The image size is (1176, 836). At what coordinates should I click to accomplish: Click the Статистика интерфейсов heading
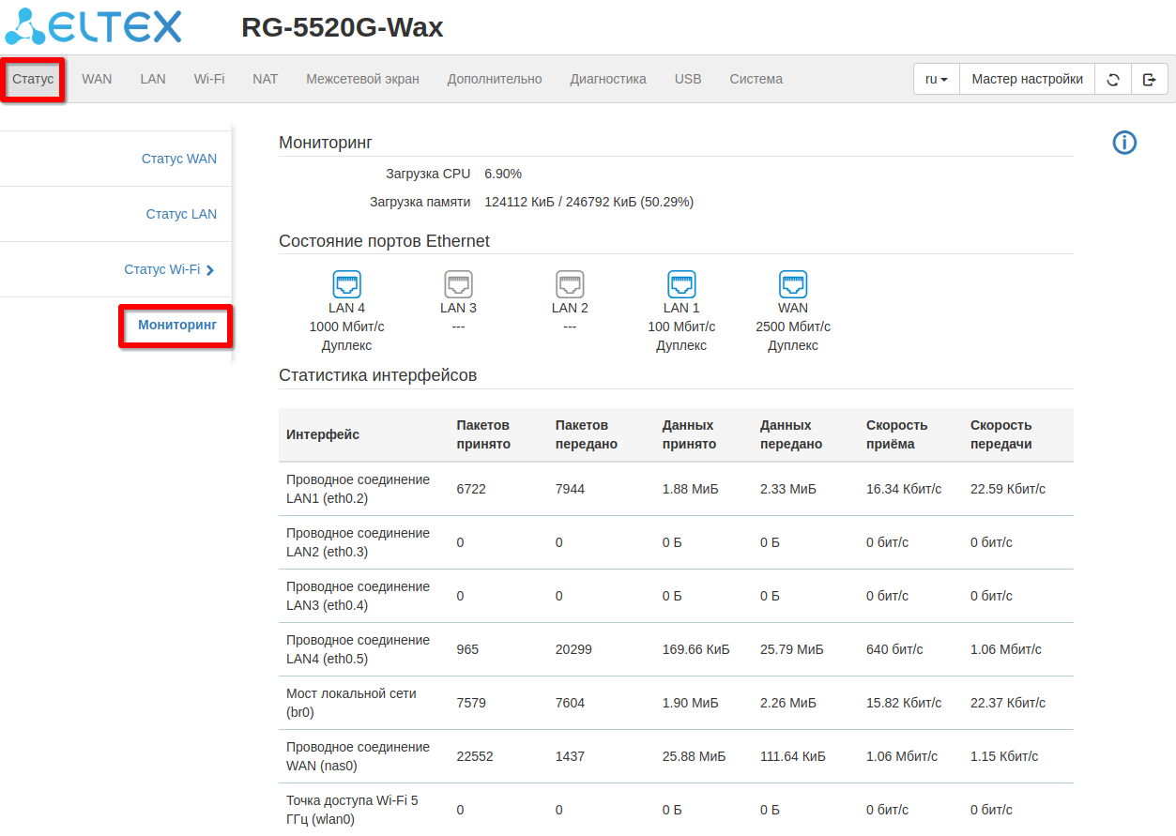click(x=377, y=375)
